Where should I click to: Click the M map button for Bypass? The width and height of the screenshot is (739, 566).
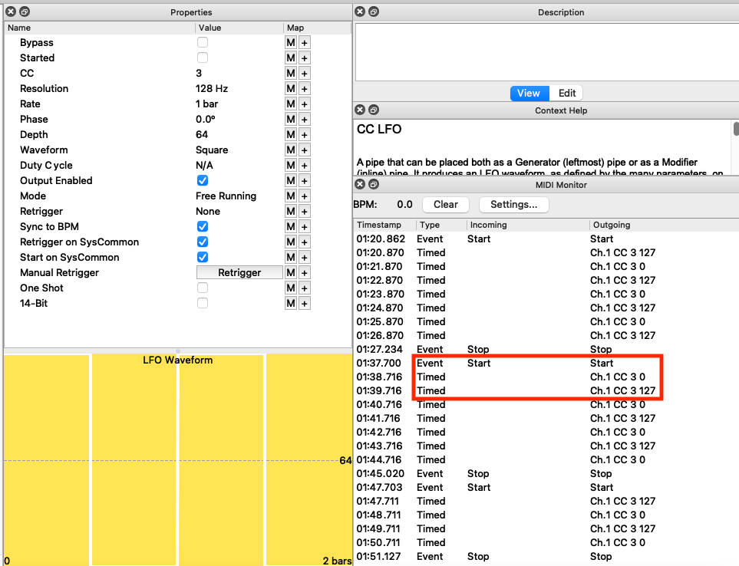click(x=291, y=43)
